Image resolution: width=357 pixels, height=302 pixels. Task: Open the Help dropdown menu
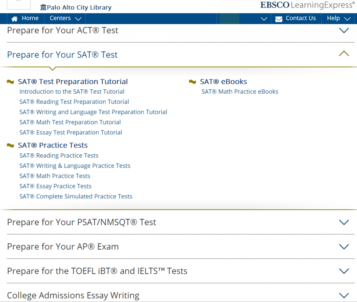(x=338, y=18)
